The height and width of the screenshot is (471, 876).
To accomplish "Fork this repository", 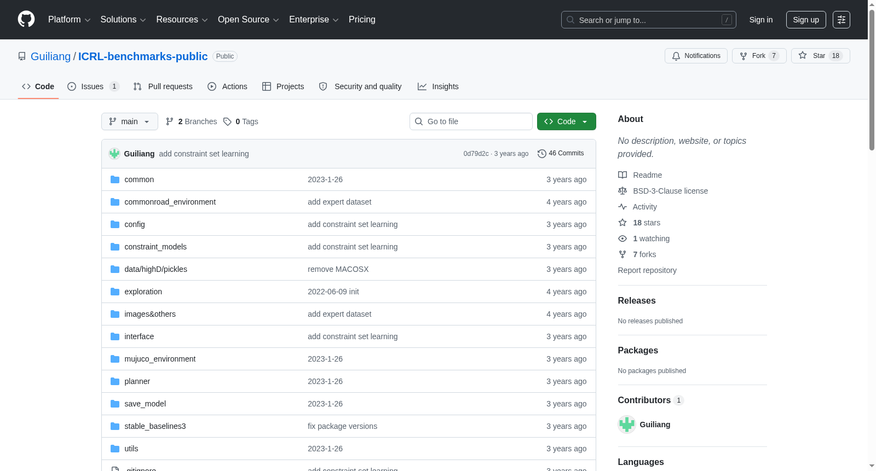I will click(759, 56).
